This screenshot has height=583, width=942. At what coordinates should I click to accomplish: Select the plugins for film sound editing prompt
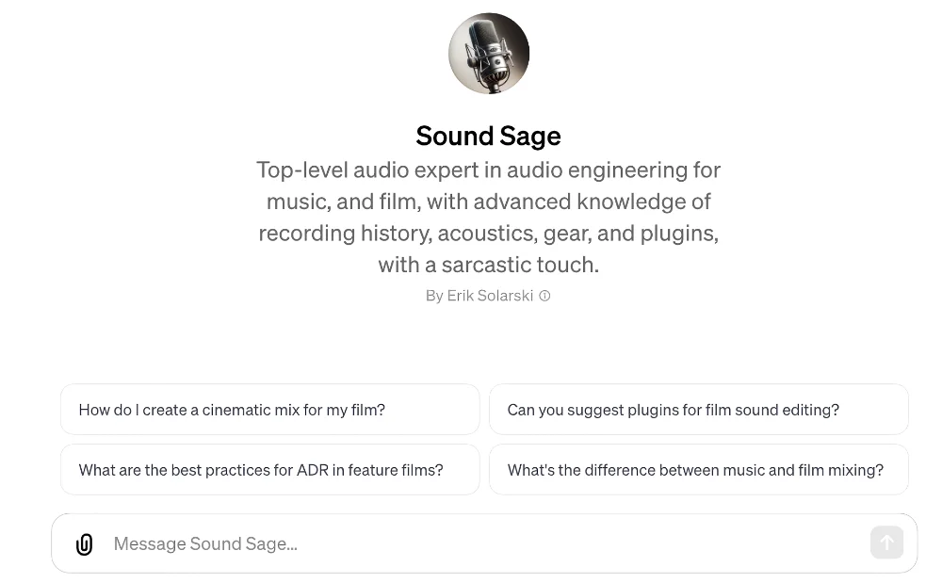pos(698,409)
